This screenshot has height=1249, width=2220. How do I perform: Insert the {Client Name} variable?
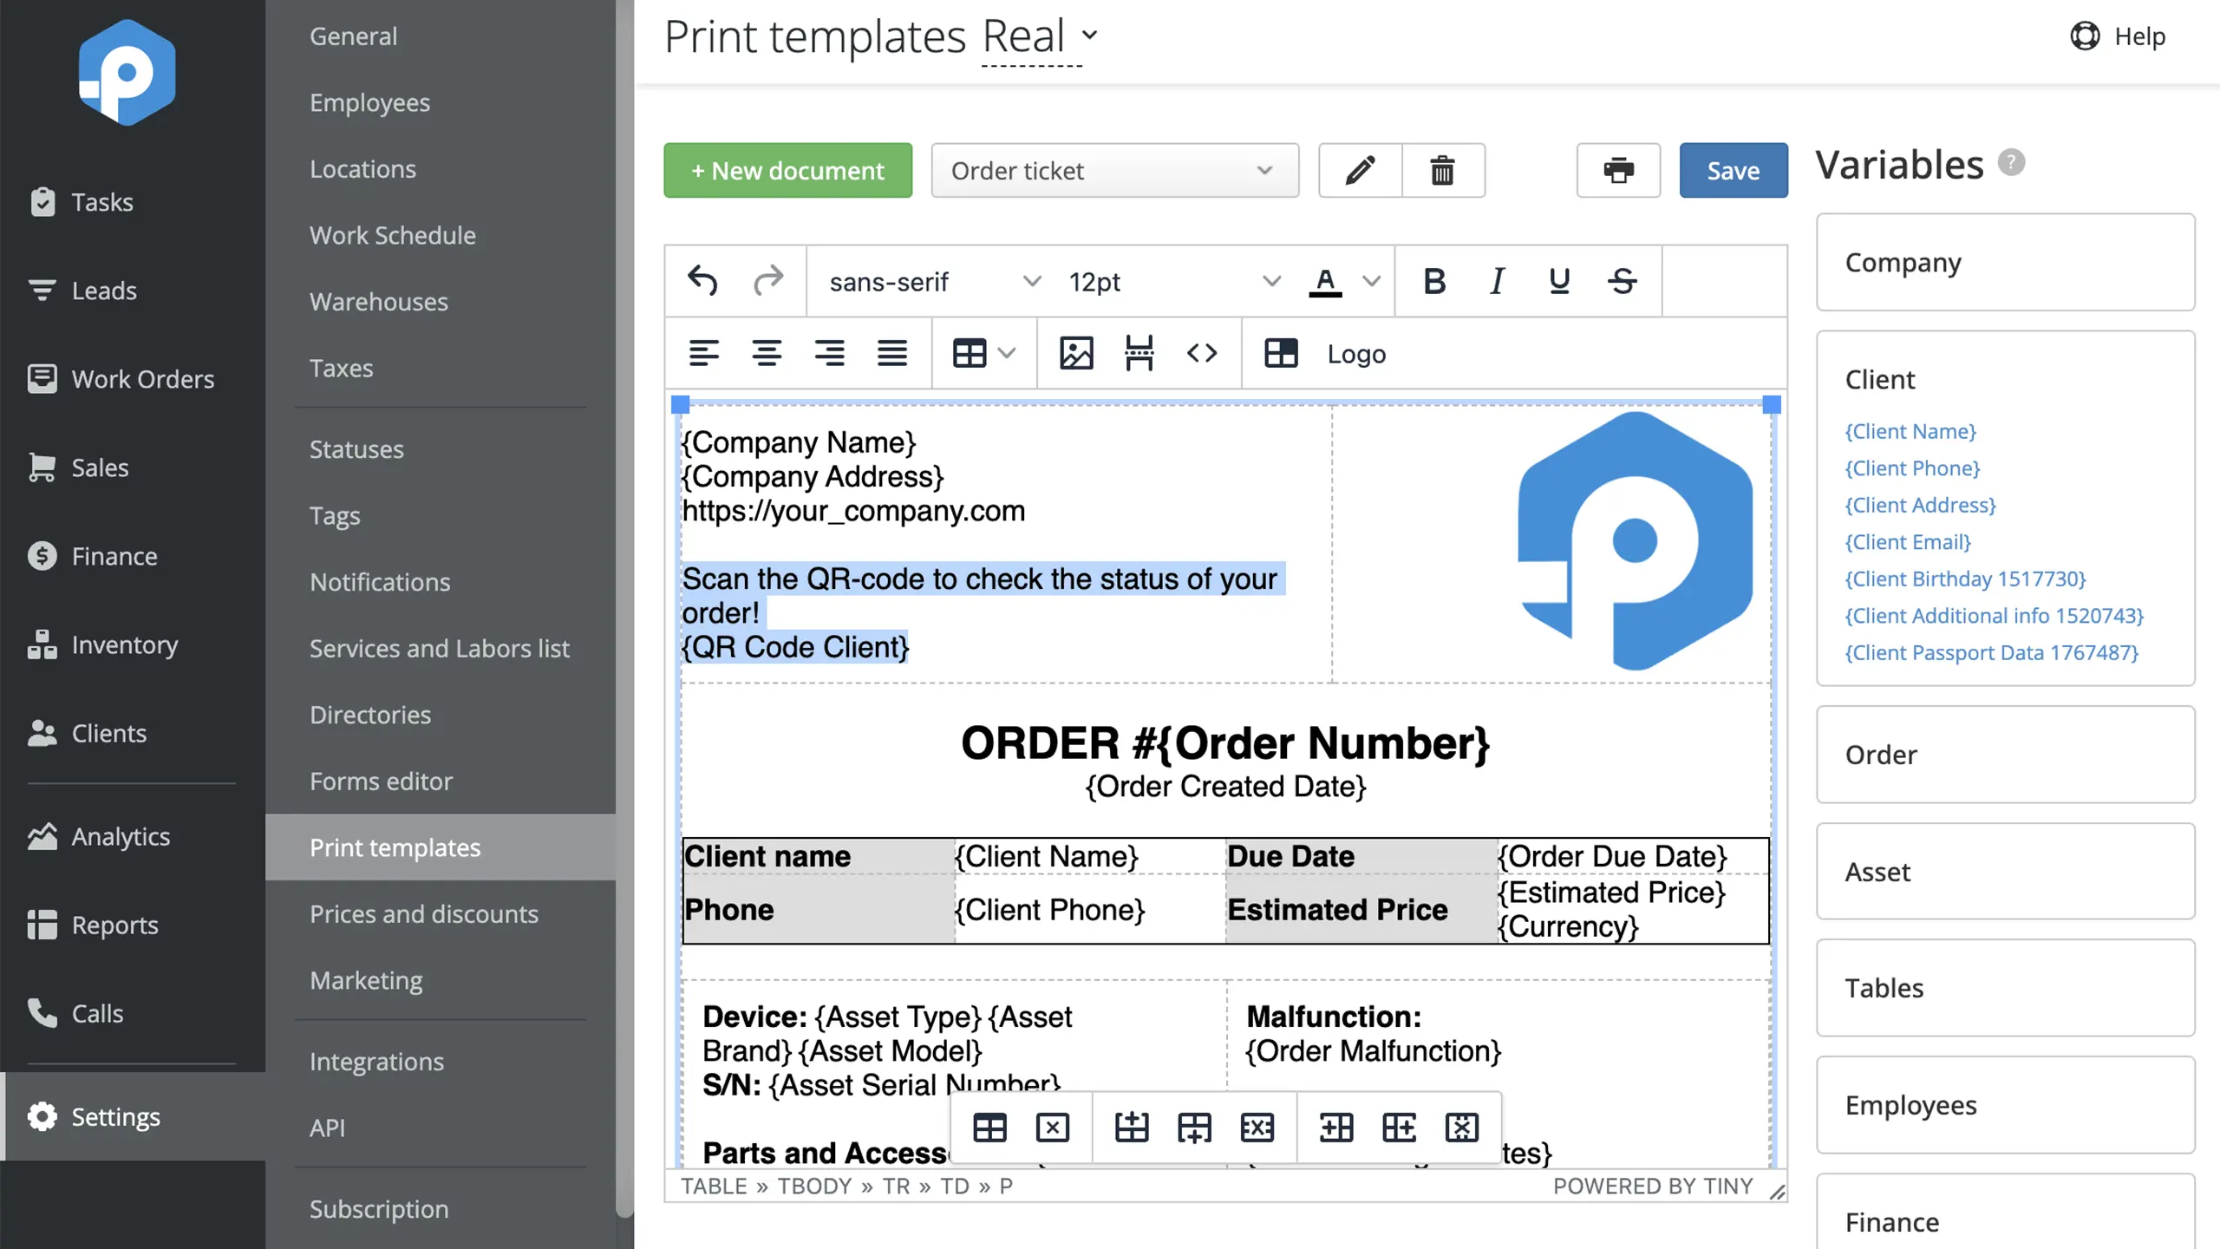[1910, 431]
